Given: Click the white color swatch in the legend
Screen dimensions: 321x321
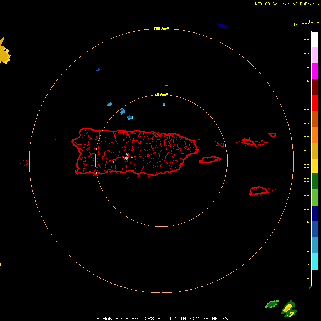Looking at the screenshot, I should (x=315, y=39).
